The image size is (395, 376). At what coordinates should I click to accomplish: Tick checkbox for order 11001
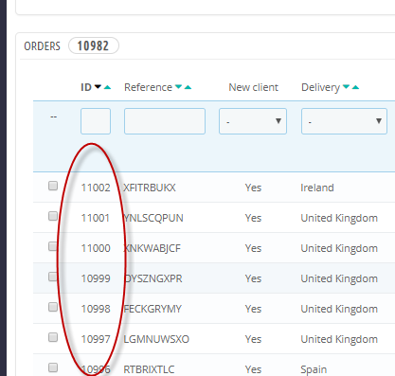53,216
